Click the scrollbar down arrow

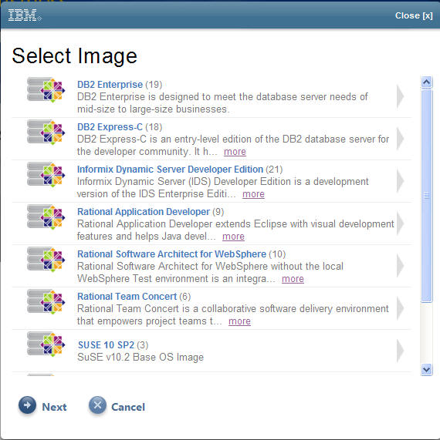pos(427,369)
